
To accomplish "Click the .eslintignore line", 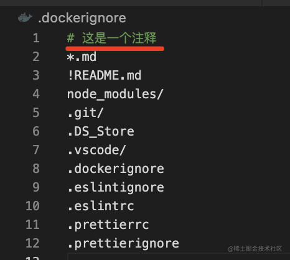I will click(116, 188).
